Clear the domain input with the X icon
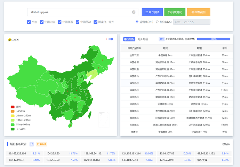Viewport: 240px width, 167px height. point(134,12)
